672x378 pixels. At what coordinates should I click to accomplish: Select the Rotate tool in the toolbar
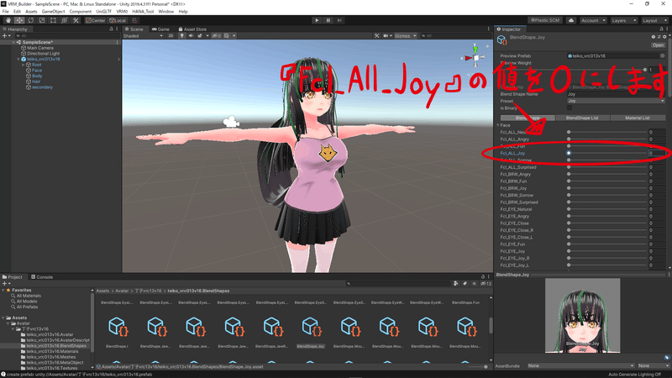(30, 20)
